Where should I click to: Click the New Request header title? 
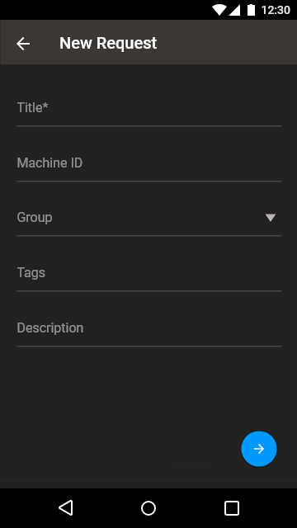pos(108,43)
